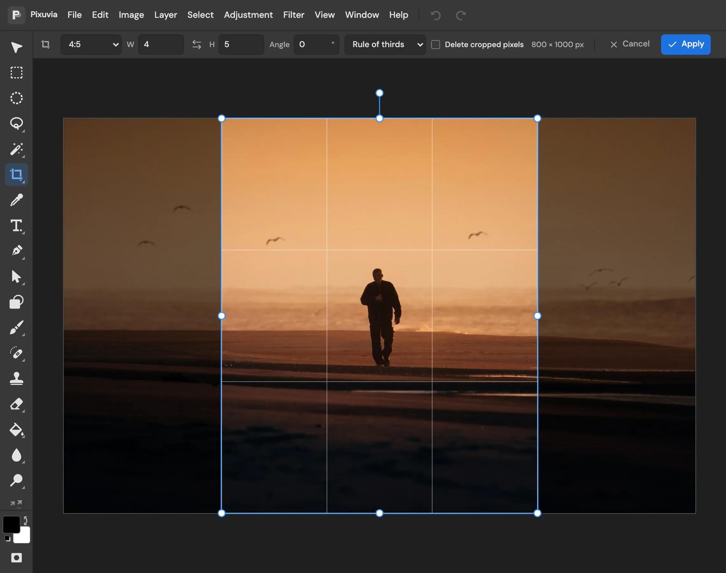726x573 pixels.
Task: Click the crop rotation handle above frame
Action: [380, 93]
